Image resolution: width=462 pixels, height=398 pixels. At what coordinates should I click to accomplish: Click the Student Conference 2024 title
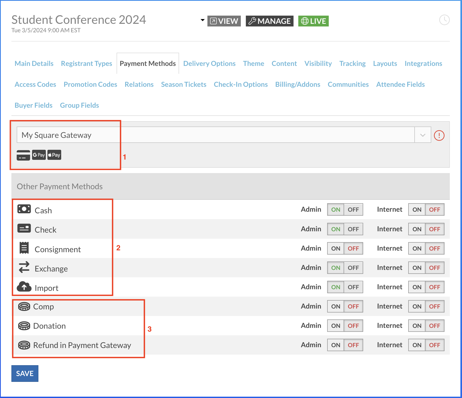79,20
